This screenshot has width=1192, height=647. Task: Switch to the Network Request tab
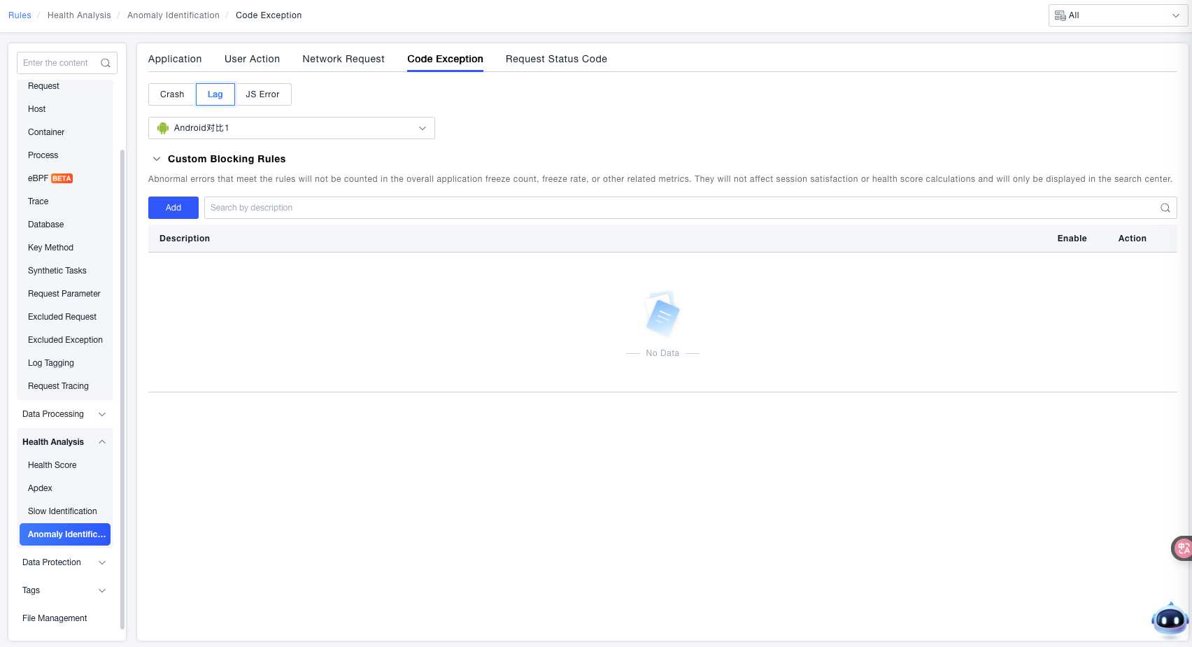pos(343,59)
